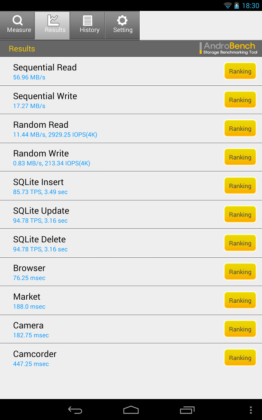Click the clock in status bar

point(251,6)
